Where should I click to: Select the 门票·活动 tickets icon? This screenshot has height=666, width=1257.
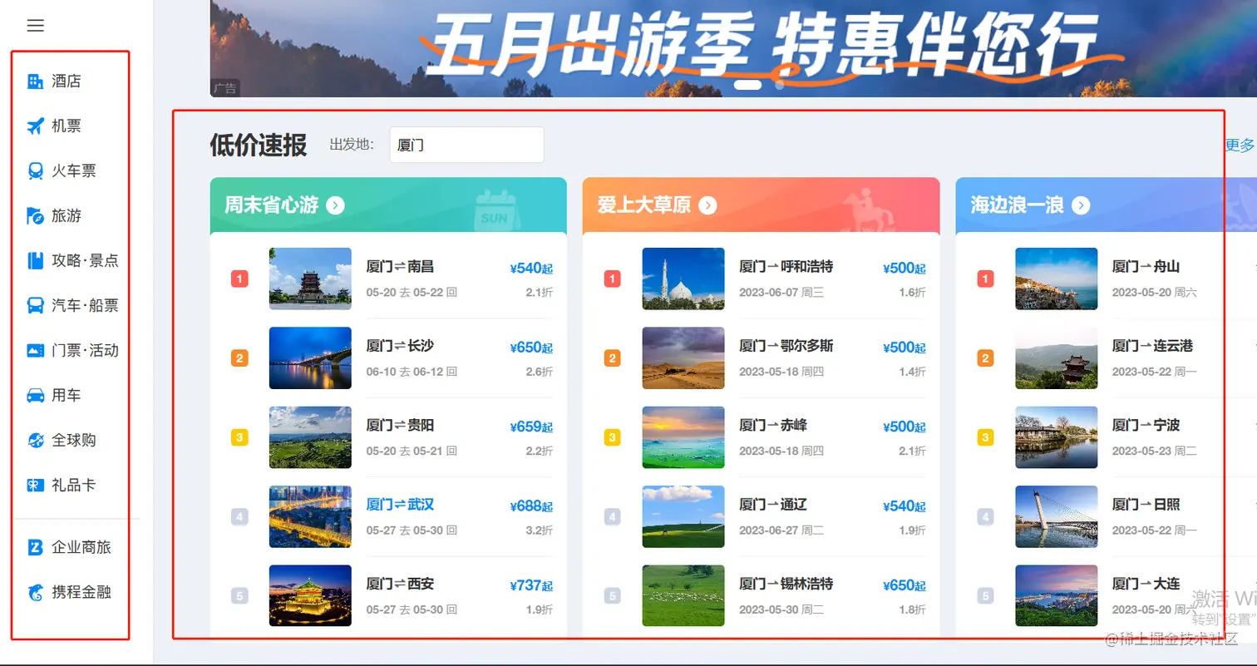pyautogui.click(x=33, y=350)
